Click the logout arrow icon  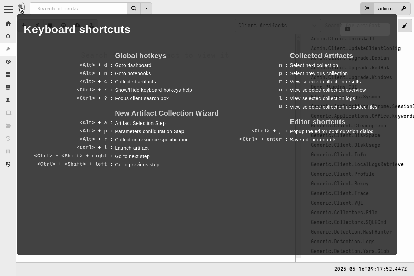[367, 8]
